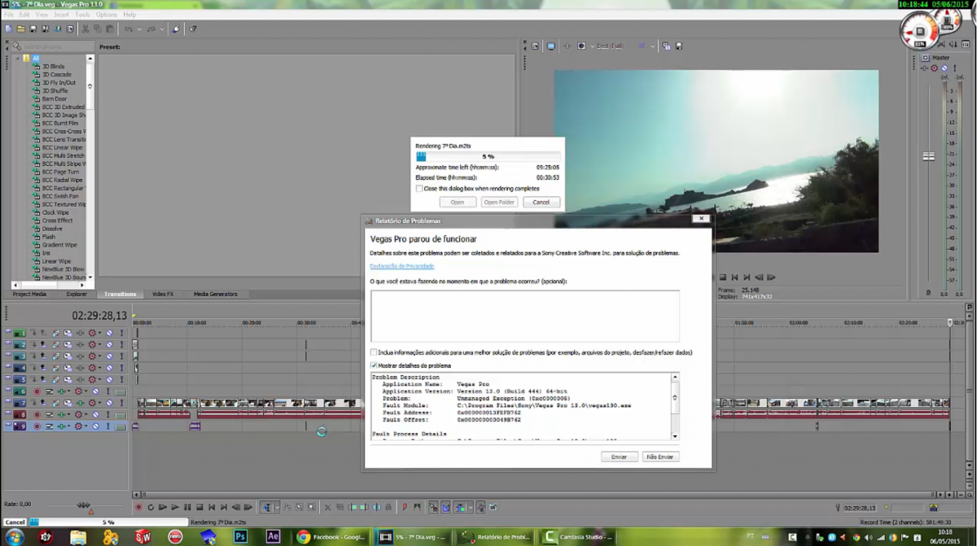Copy preview snapshot to clipboard

[x=666, y=46]
